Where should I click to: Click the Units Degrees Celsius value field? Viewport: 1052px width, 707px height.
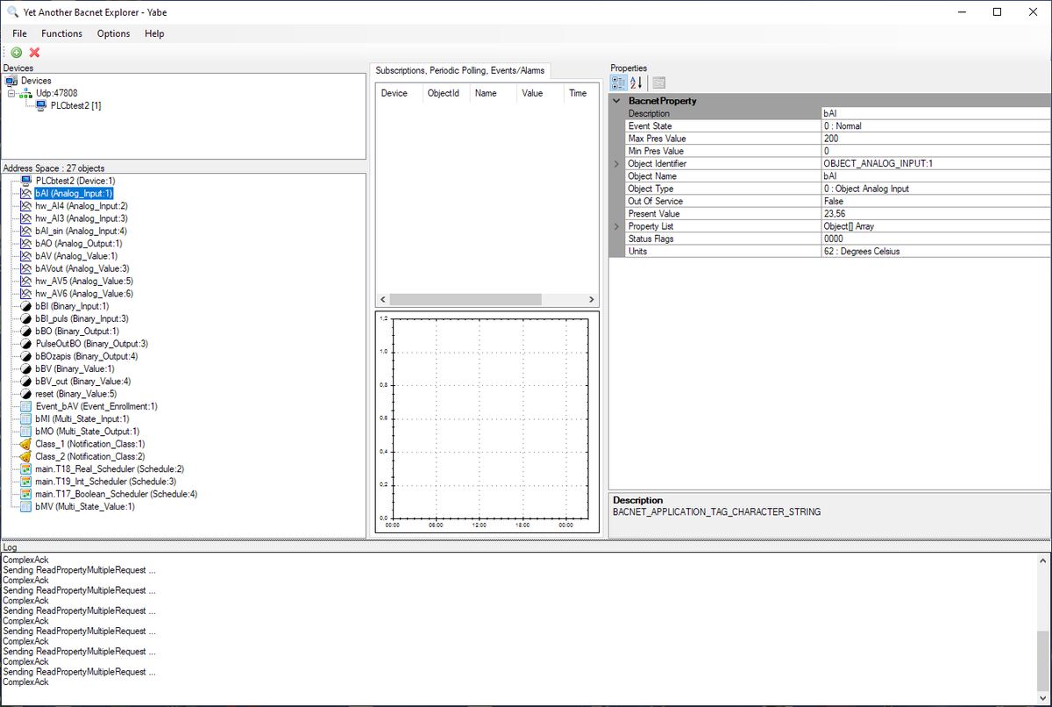pyautogui.click(x=877, y=251)
